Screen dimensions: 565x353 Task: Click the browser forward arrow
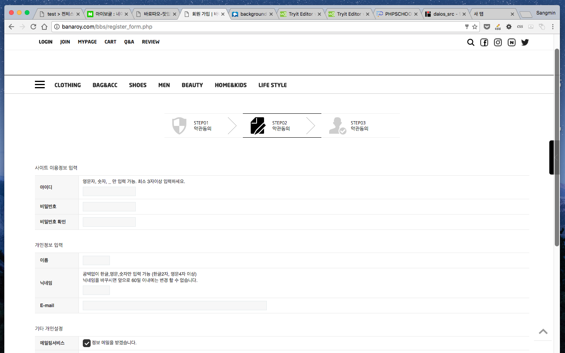(x=22, y=27)
